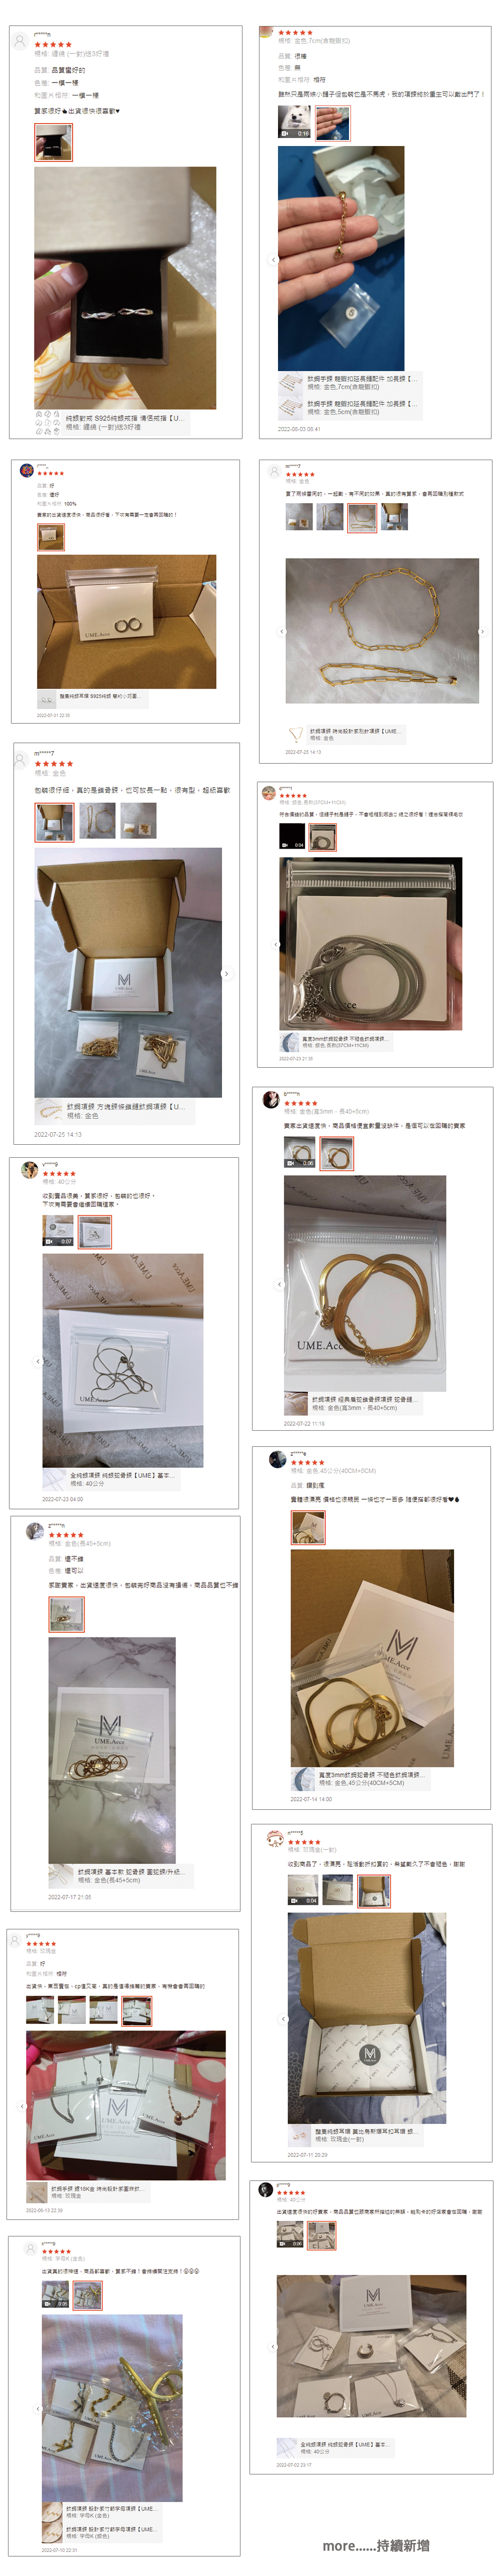This screenshot has height=2576, width=500.
Task: Select hoop earrings thumbnail in earrings review
Action: pos(51,537)
